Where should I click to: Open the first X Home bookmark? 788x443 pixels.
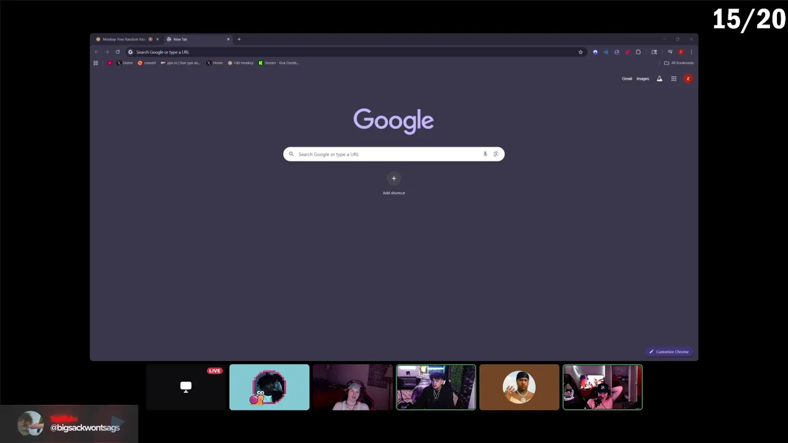(125, 63)
